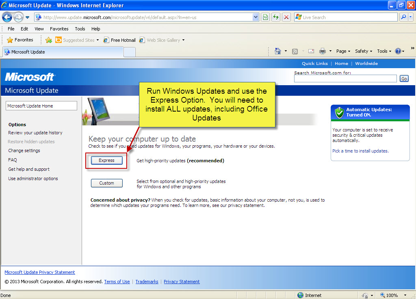Open the Favorites menu in menu bar
Image resolution: width=416 pixels, height=299 pixels.
pyautogui.click(x=59, y=29)
